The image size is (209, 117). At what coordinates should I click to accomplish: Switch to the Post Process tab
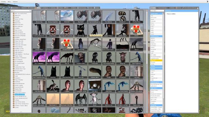coord(82,8)
